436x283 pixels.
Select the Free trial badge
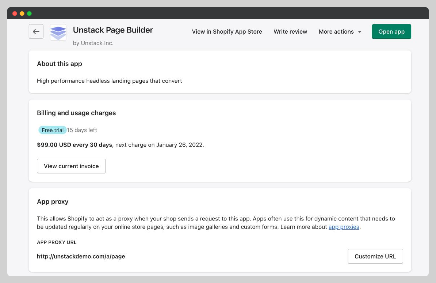coord(52,130)
